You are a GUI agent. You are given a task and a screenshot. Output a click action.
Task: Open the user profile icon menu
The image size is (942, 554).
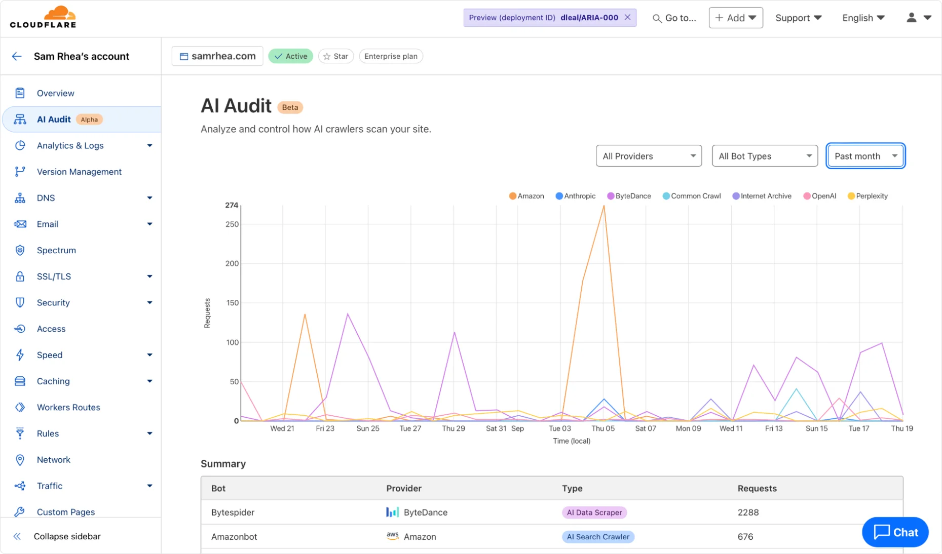coord(918,18)
